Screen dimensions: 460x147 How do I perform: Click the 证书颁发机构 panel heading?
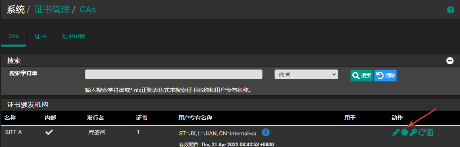(x=27, y=104)
